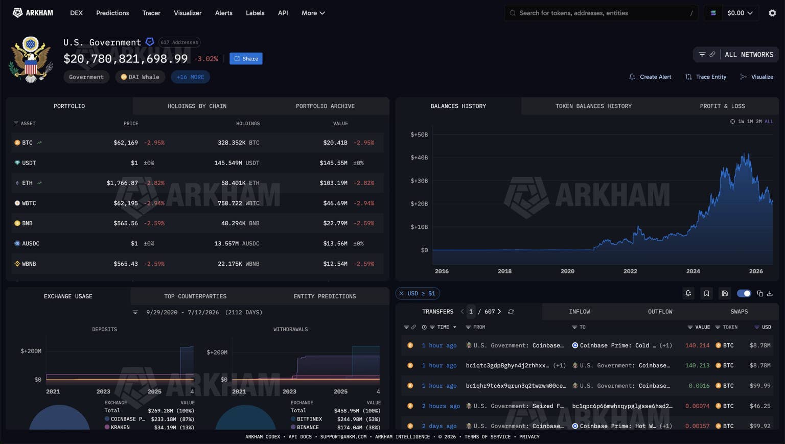Click the transfers page number field
The image size is (785, 444).
point(471,312)
